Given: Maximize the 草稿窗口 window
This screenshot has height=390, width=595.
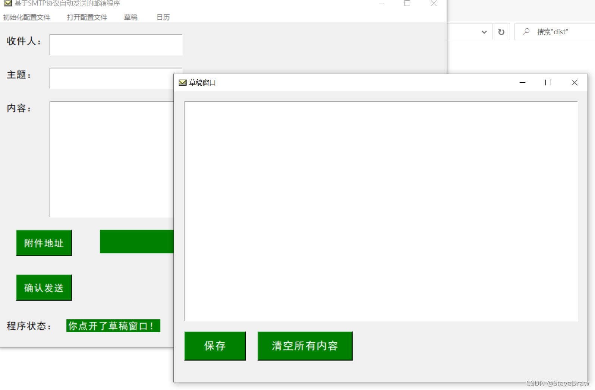Looking at the screenshot, I should click(x=548, y=82).
